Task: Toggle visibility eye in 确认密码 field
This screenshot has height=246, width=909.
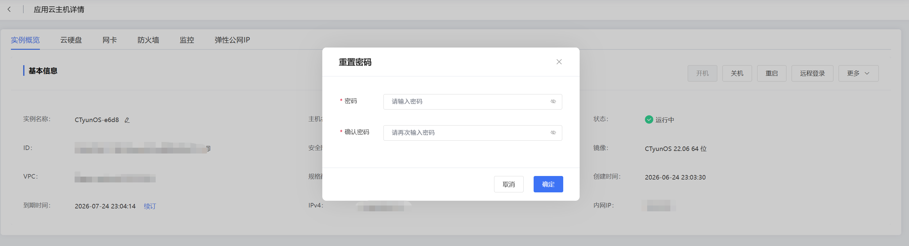Action: pos(553,133)
